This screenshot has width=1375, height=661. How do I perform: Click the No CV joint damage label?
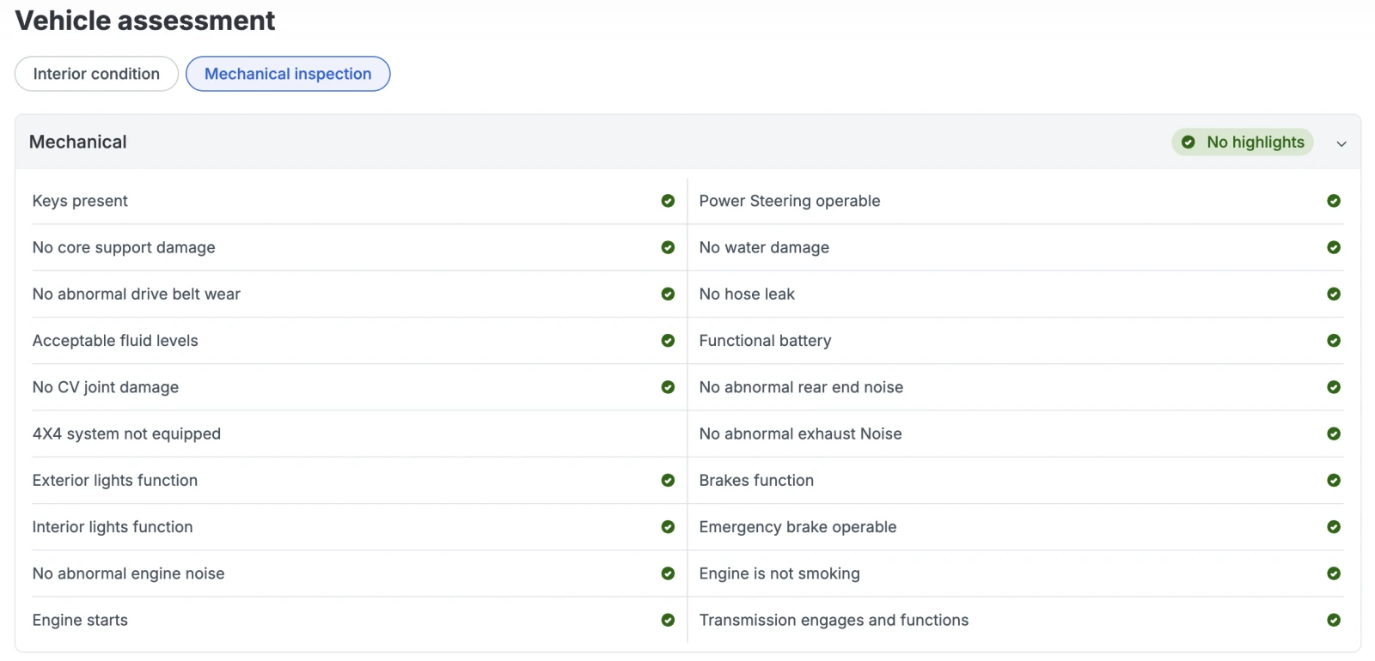[x=106, y=387]
